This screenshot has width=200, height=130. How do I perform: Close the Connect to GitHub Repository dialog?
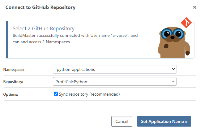point(194,7)
